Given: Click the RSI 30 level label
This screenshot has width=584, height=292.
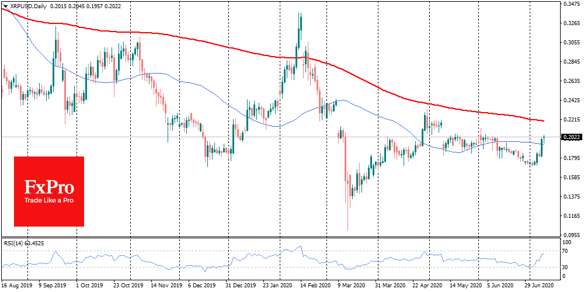Looking at the screenshot, I should 567,267.
